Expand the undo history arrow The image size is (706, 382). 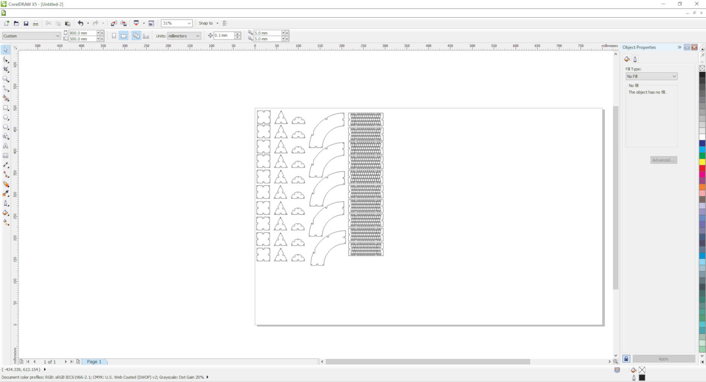tap(88, 23)
